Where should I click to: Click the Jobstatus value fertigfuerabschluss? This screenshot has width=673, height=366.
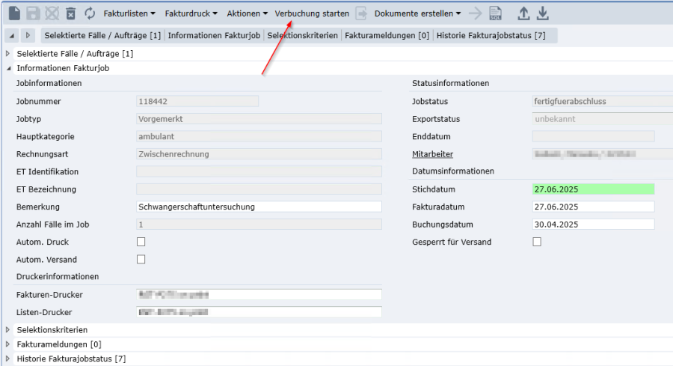[603, 101]
